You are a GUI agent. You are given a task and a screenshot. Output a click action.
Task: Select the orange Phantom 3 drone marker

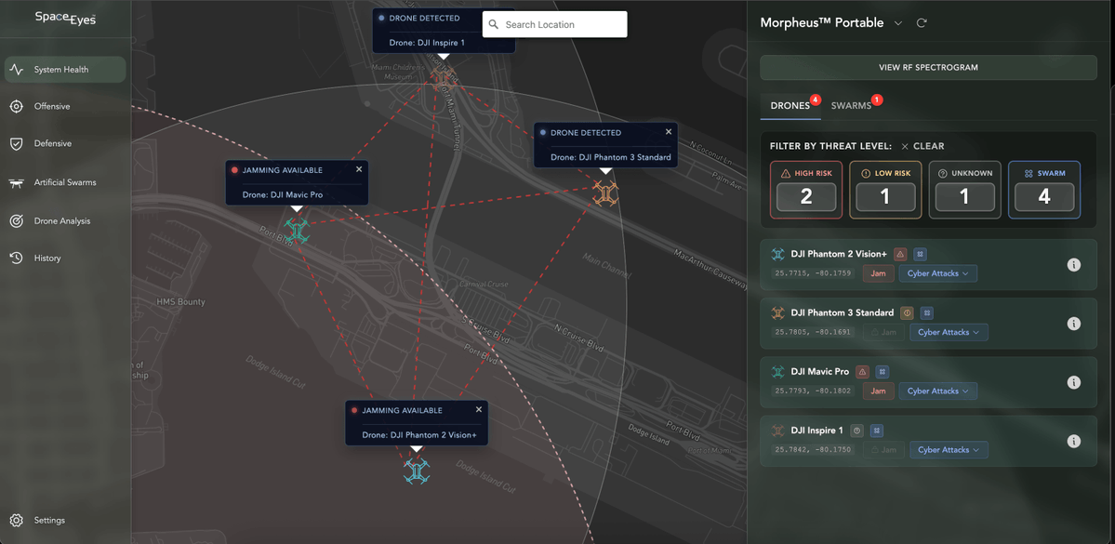[x=605, y=193]
